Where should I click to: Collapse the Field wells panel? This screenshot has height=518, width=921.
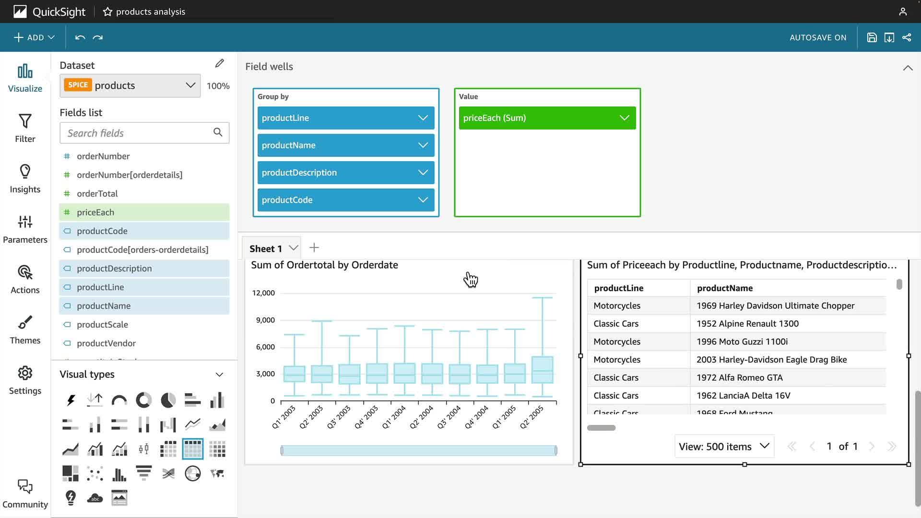coord(908,68)
